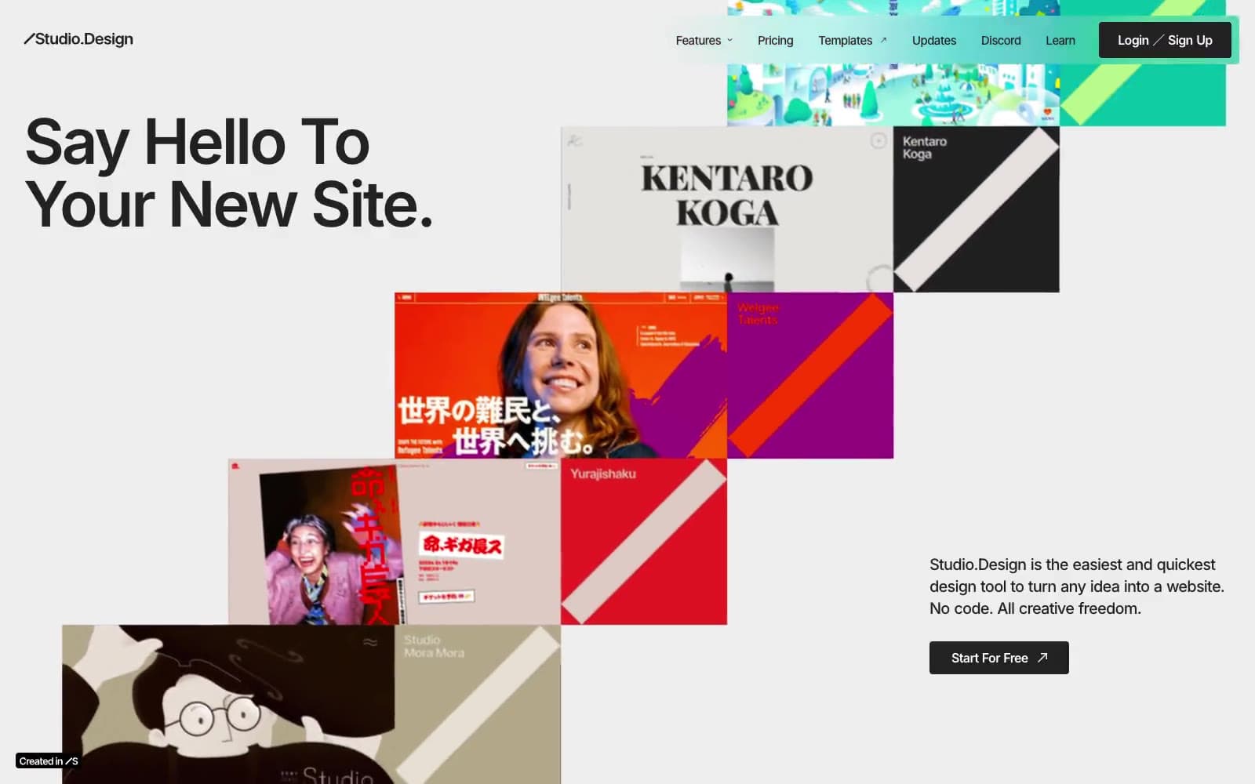Image resolution: width=1255 pixels, height=784 pixels.
Task: Click the Login / Sign Up button
Action: 1165,40
